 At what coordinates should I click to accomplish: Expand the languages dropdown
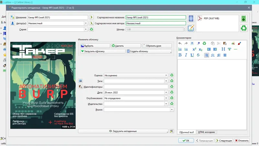point(172,109)
